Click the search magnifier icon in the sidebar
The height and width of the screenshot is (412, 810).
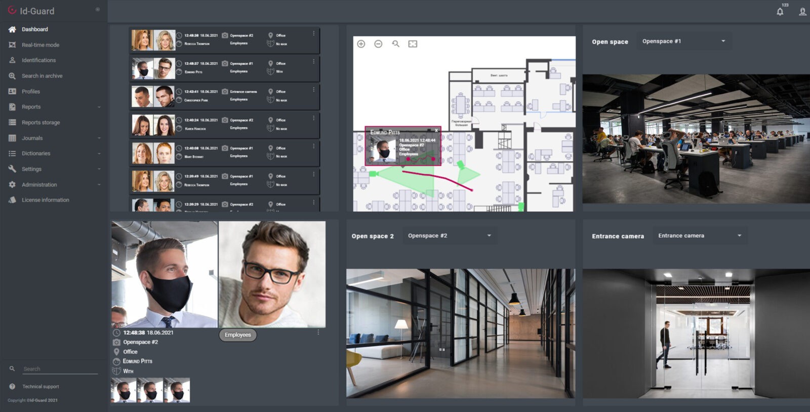click(12, 368)
